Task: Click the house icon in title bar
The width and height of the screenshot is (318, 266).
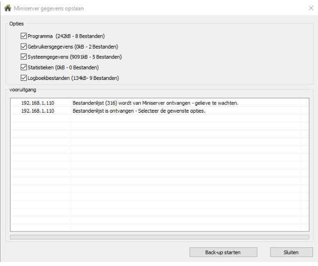Action: (7, 8)
